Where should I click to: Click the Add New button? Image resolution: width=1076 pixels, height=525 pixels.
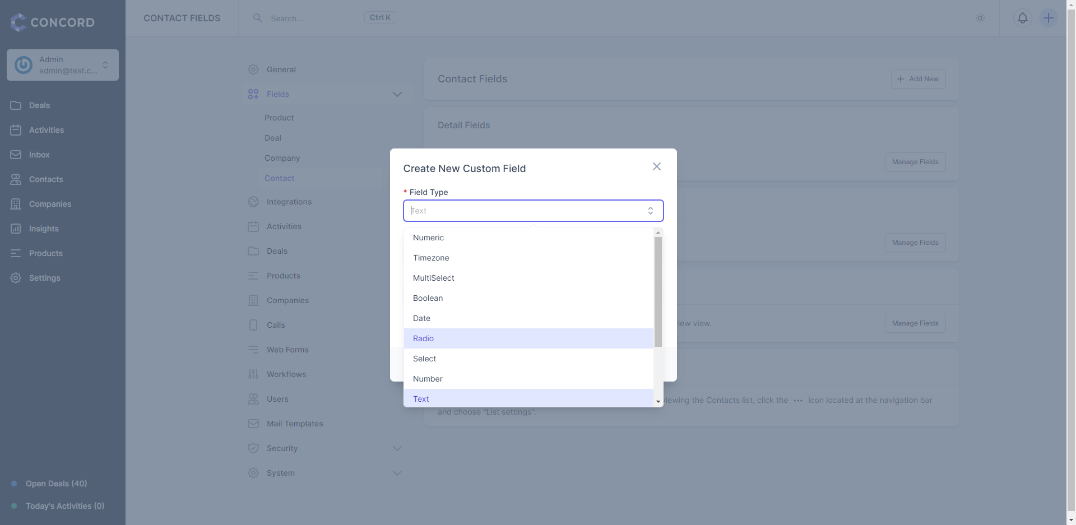click(x=918, y=79)
